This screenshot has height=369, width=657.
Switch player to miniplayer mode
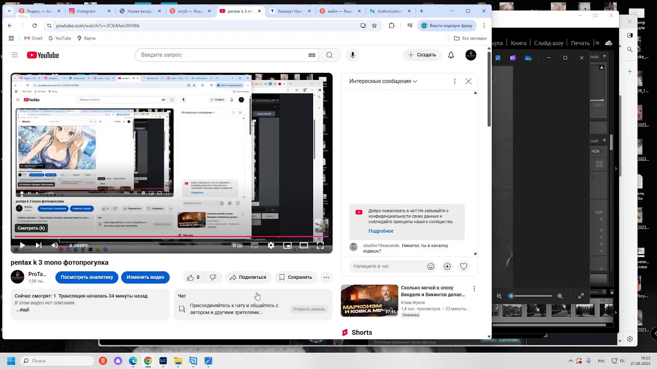coord(287,245)
